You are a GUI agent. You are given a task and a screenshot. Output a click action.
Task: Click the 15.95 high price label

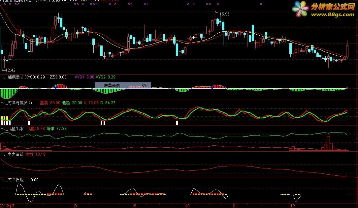click(x=224, y=14)
